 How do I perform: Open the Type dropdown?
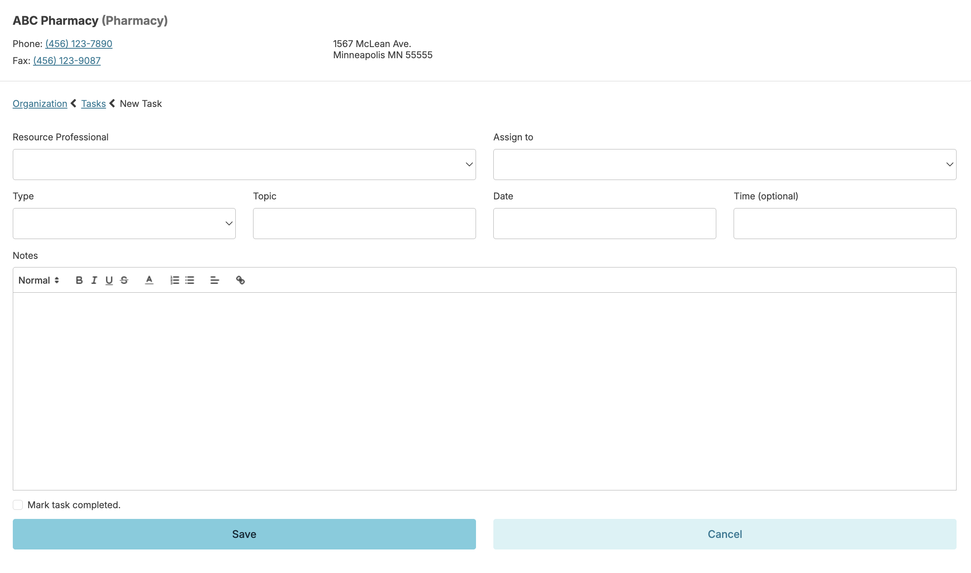coord(124,223)
